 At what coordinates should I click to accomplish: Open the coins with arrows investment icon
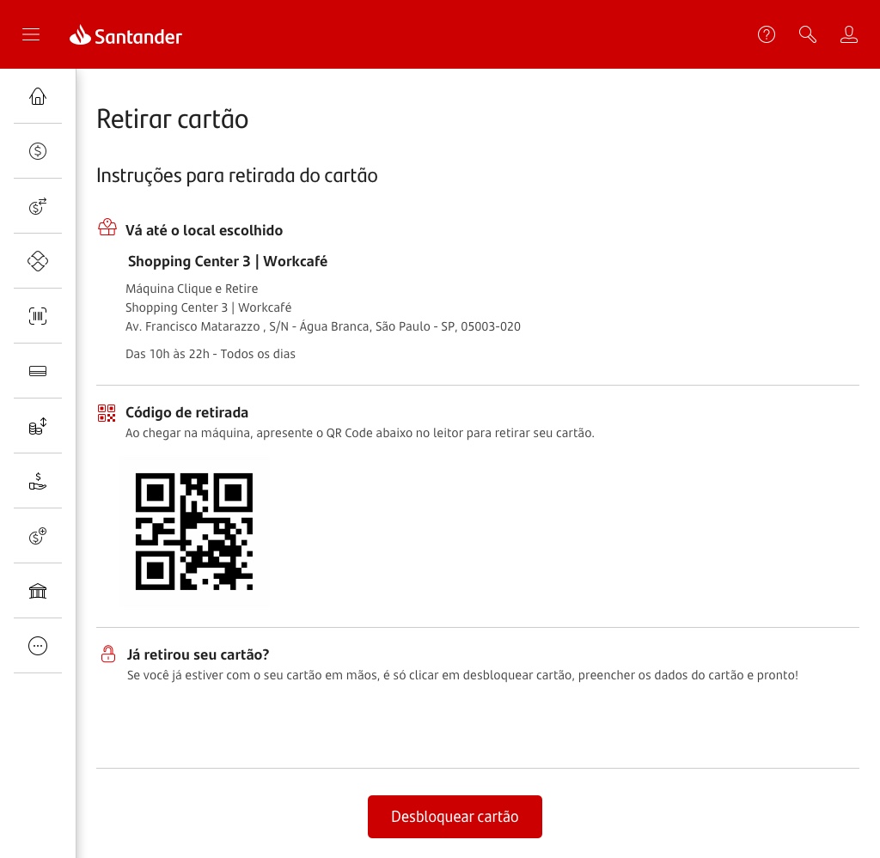[38, 426]
